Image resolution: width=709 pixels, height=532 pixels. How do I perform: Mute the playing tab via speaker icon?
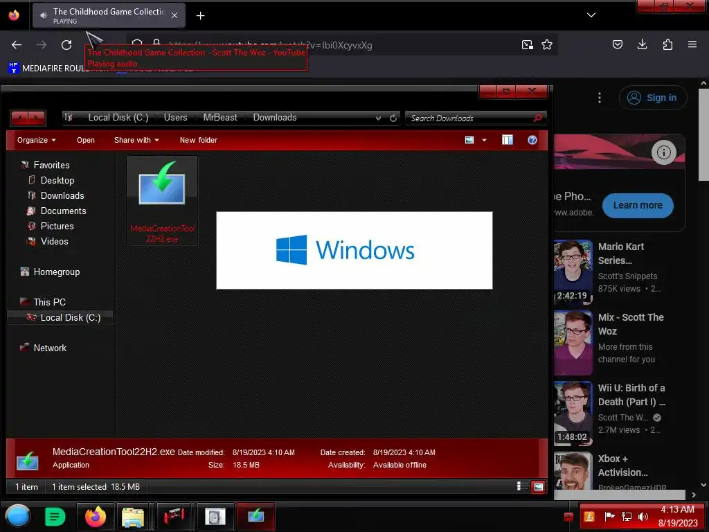point(44,15)
